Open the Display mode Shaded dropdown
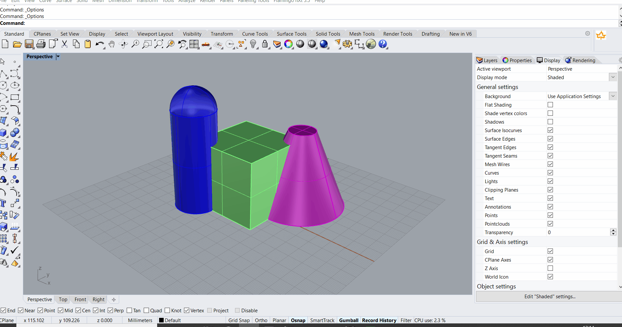Image resolution: width=622 pixels, height=327 pixels. pyautogui.click(x=613, y=77)
